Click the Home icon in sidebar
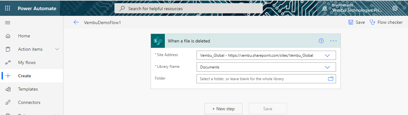The width and height of the screenshot is (408, 115). pyautogui.click(x=8, y=36)
